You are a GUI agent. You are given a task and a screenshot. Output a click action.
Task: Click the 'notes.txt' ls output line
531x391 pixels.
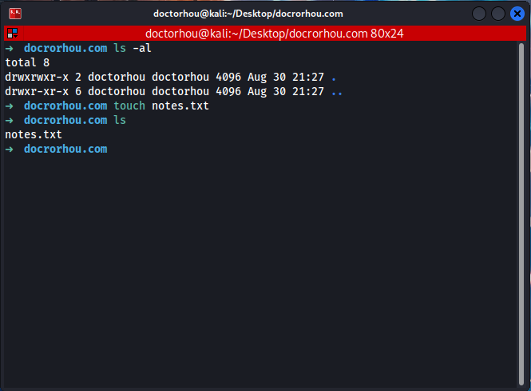(34, 134)
